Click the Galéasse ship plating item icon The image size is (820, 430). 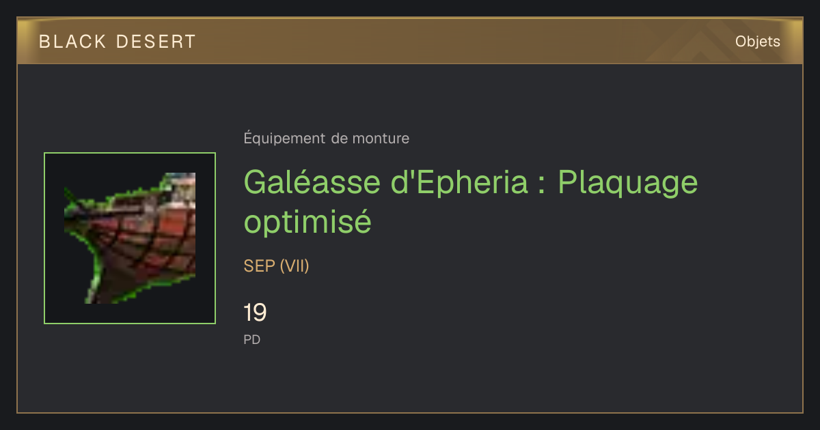tap(130, 238)
